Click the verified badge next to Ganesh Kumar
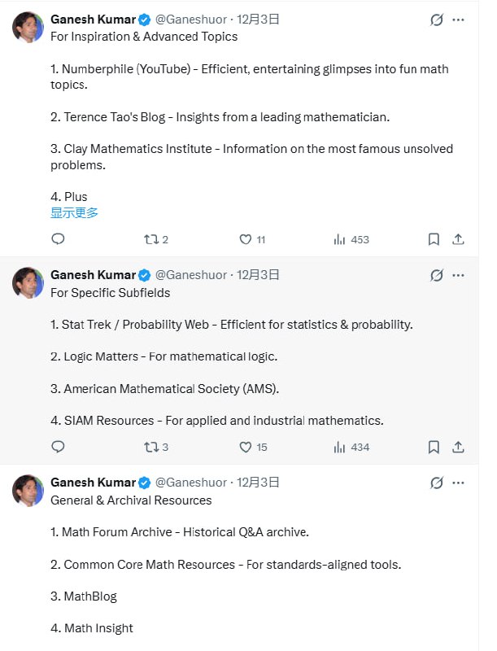Image resolution: width=497 pixels, height=651 pixels. click(x=143, y=19)
